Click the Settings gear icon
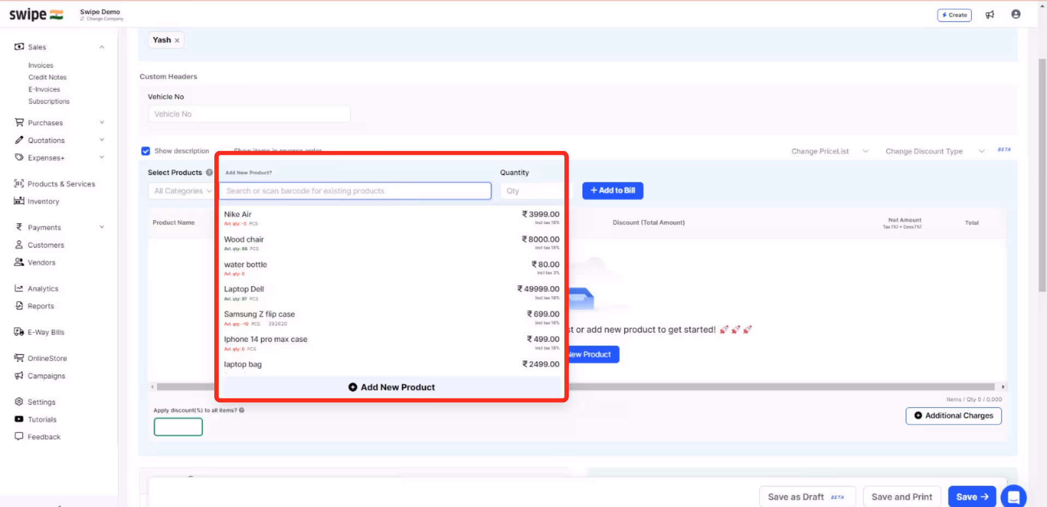Screen dimensions: 1047x507 (19, 401)
